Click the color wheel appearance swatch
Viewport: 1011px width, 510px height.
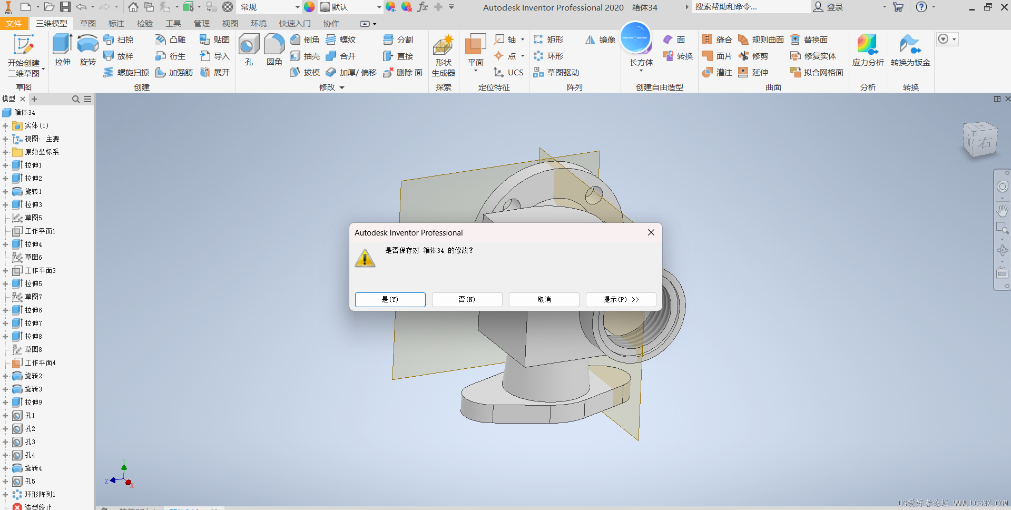coord(309,7)
